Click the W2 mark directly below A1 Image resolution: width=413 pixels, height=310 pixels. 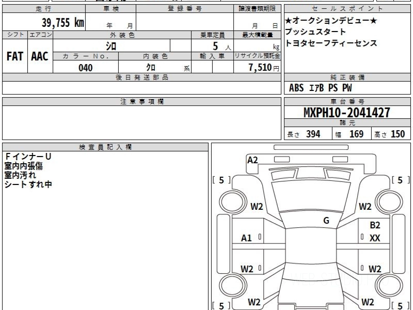click(x=247, y=269)
